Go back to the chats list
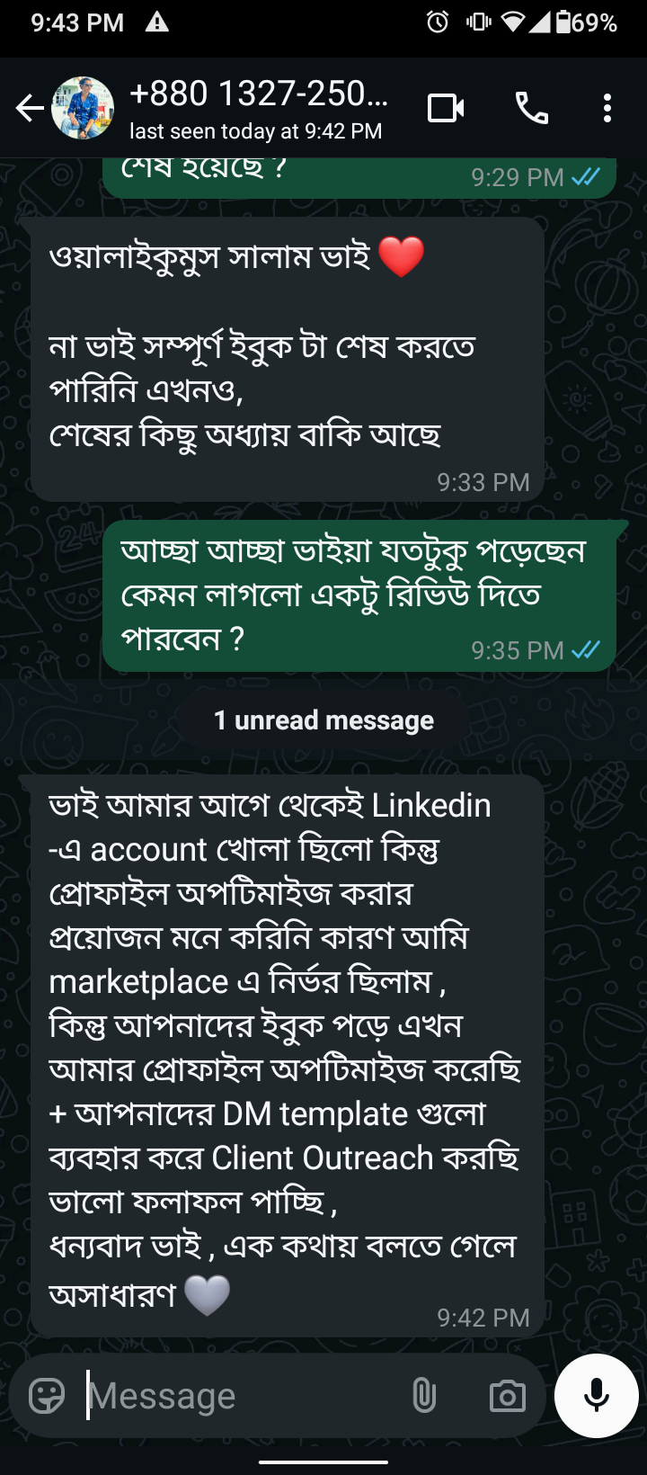This screenshot has width=647, height=1475. (29, 107)
